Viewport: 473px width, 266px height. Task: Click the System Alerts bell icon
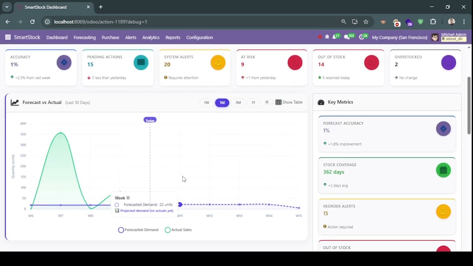pyautogui.click(x=218, y=63)
